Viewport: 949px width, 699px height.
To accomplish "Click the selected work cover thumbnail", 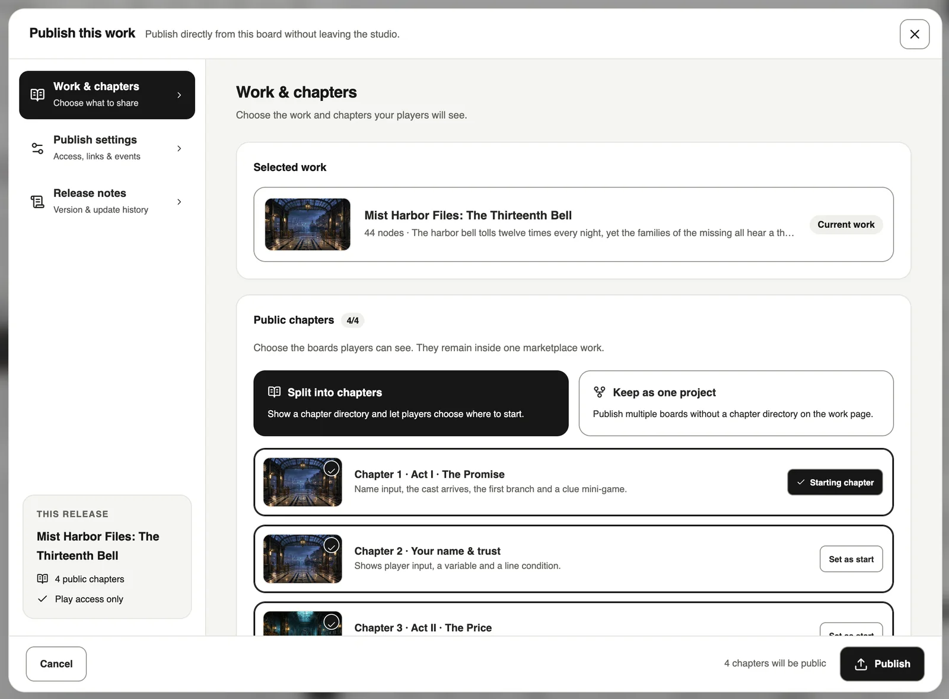I will (x=307, y=224).
